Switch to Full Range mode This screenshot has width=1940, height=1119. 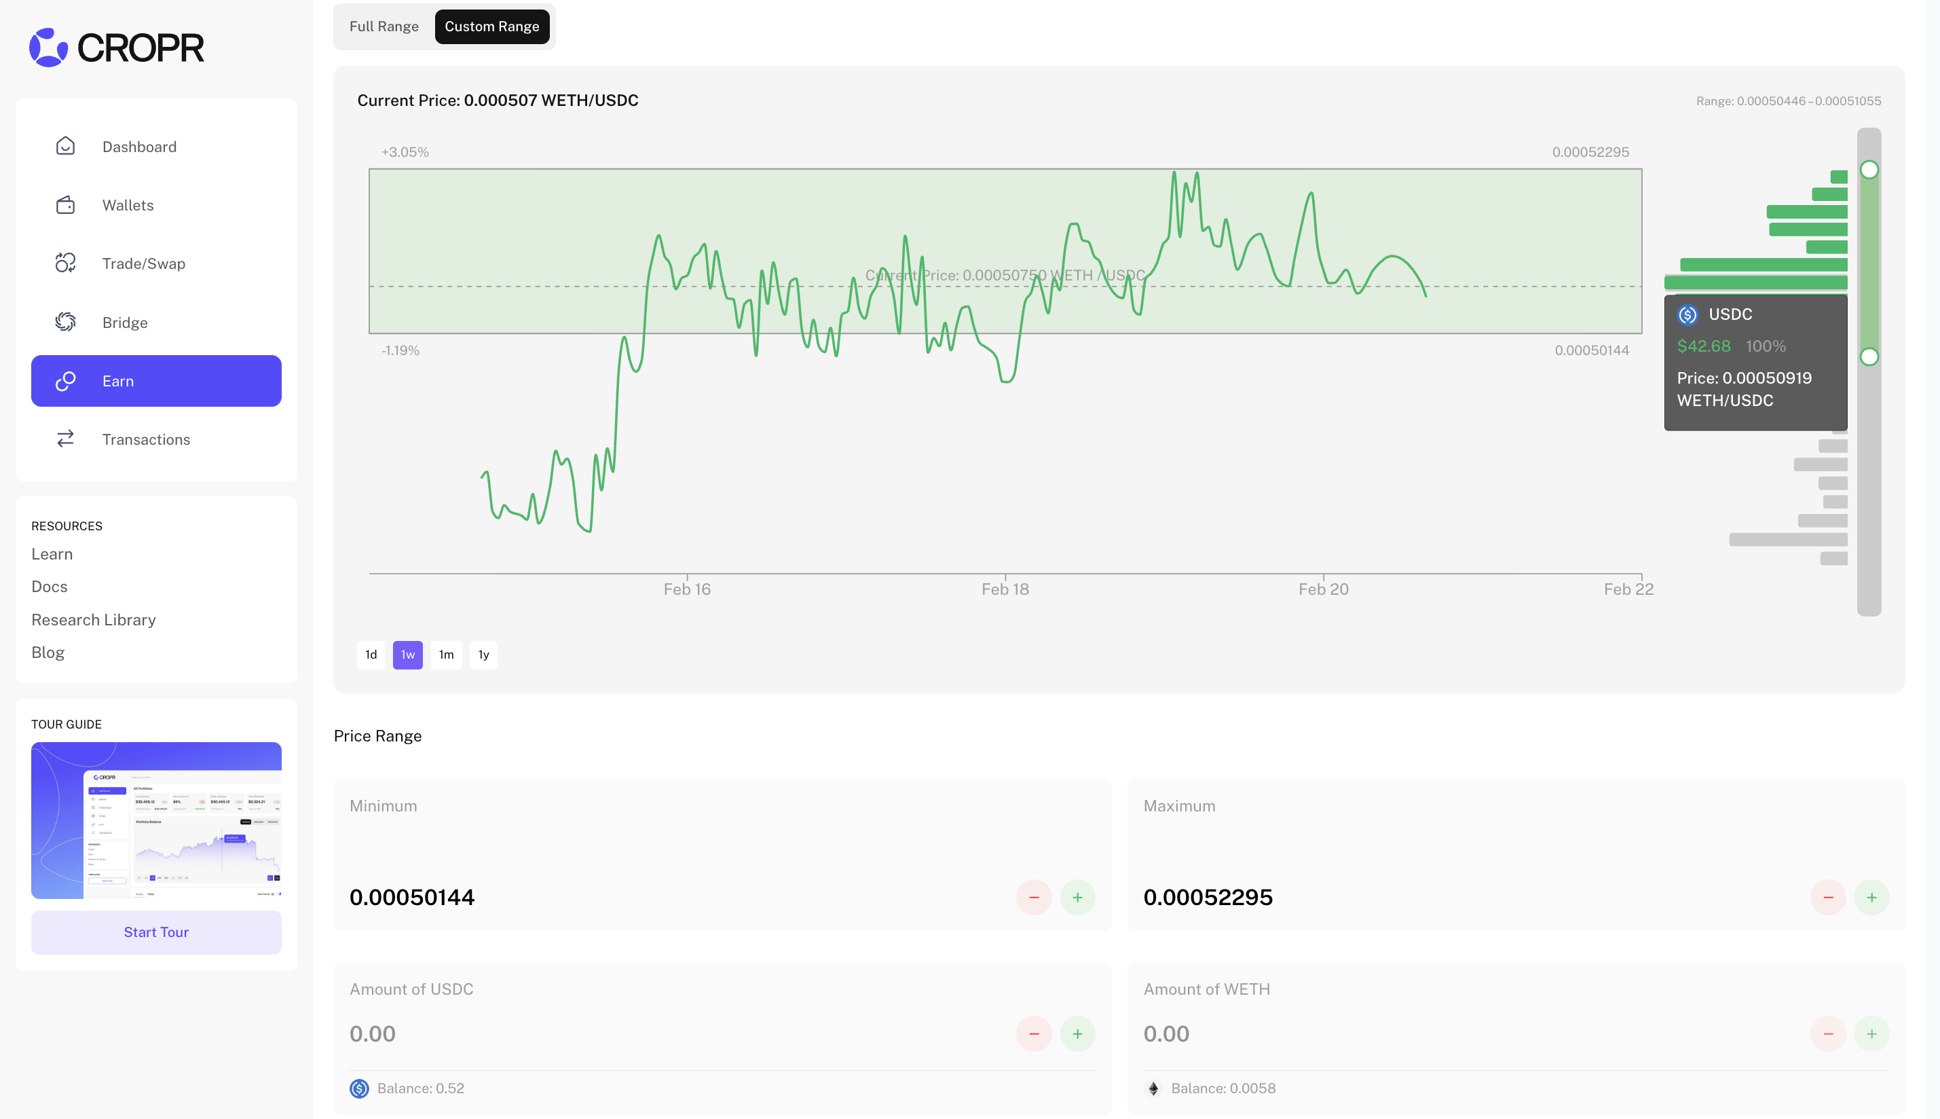coord(384,26)
